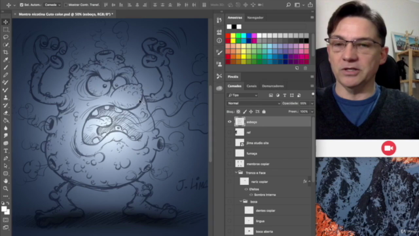This screenshot has width=419, height=236.
Task: Open the Brush Settings panel icon in dock
Action: (219, 52)
